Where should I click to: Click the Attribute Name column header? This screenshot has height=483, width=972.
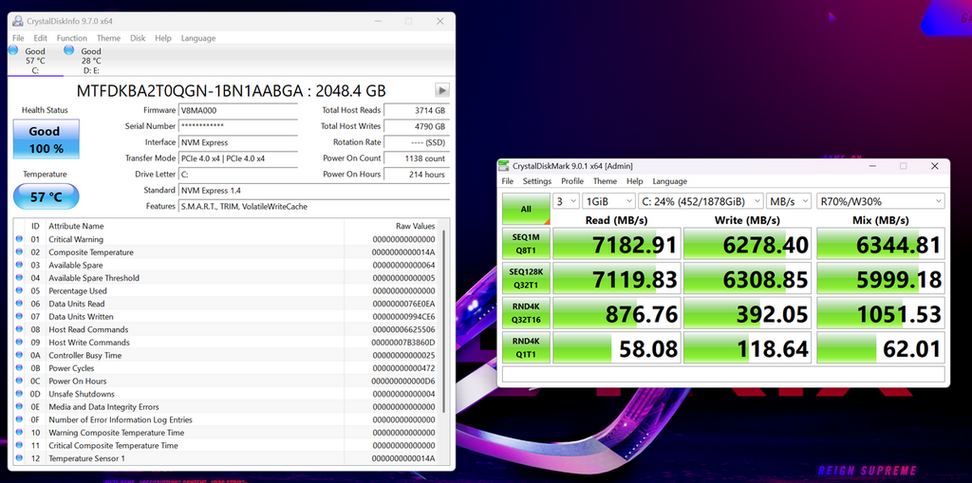76,226
